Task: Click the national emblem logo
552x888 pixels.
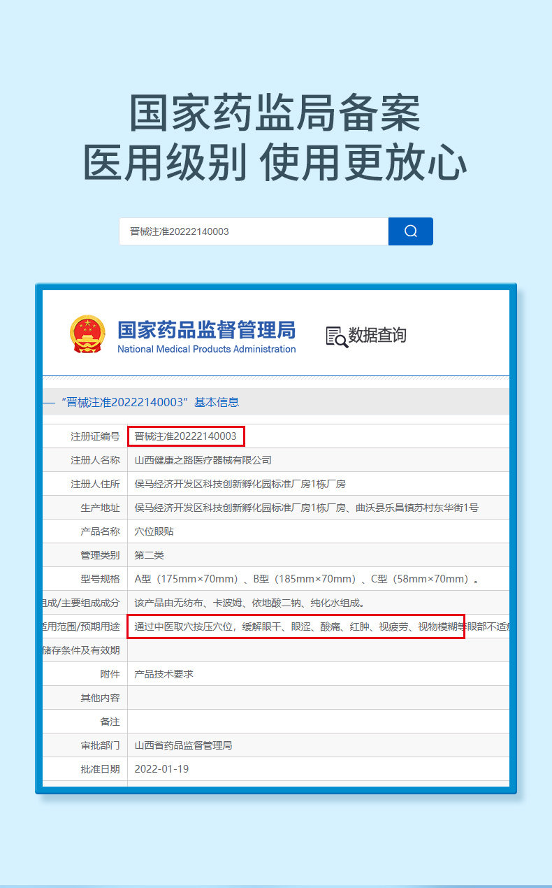Action: coord(87,334)
